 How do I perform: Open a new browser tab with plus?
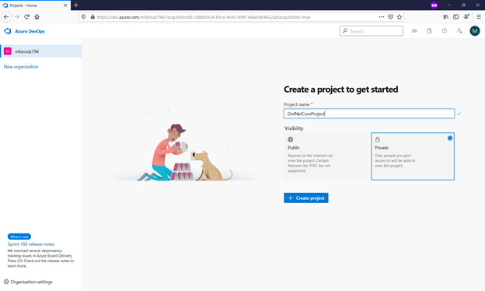point(76,5)
